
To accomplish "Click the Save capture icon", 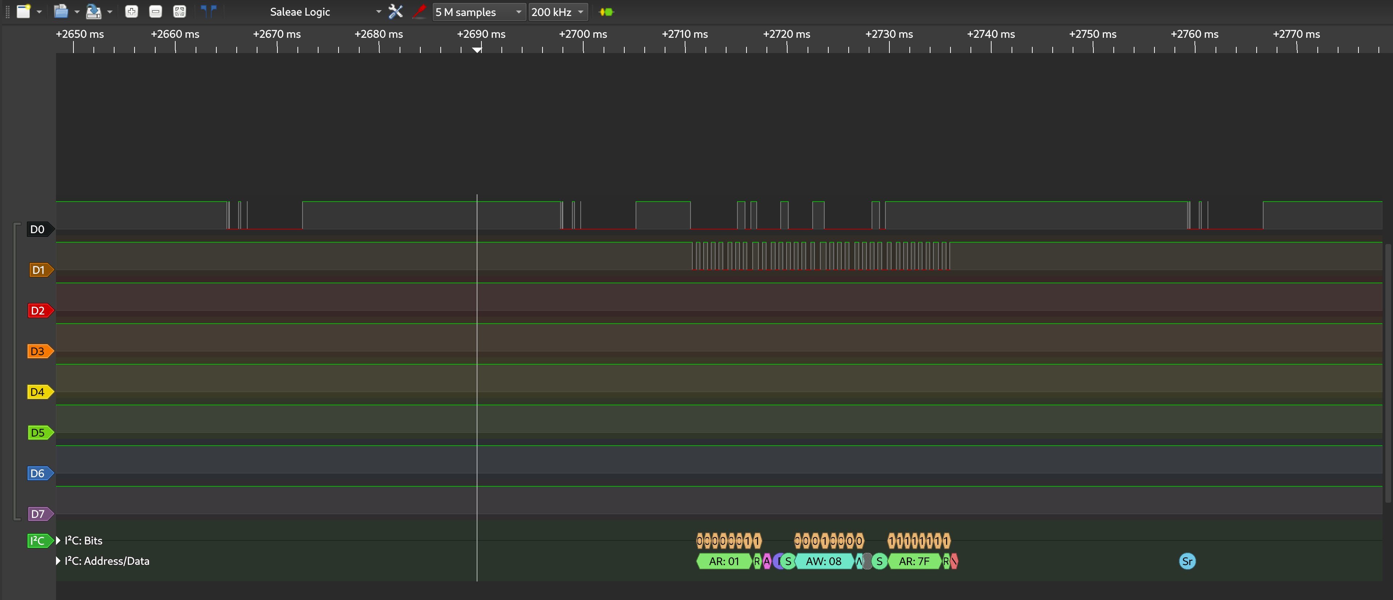I will point(93,11).
